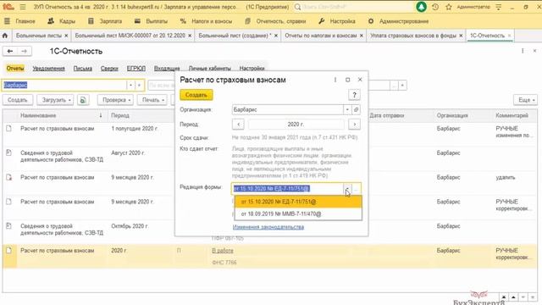
Task: Choose edition от 18.09.2019 № ММВ-7-11/470@
Action: (x=298, y=214)
